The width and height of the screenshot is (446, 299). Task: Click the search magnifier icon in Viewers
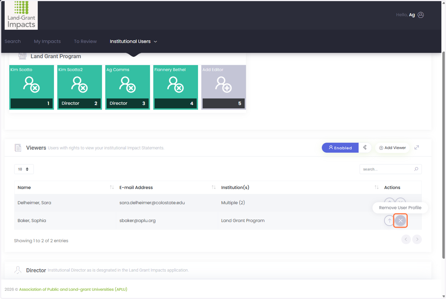[416, 169]
